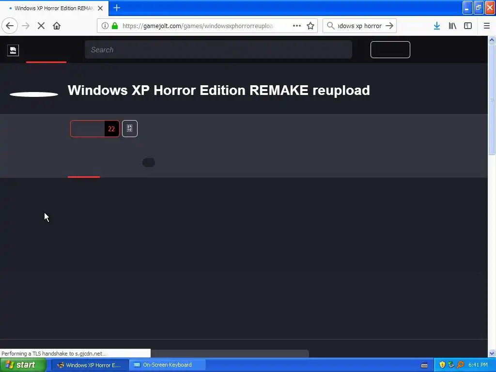Viewport: 496px width, 372px height.
Task: Open the Firefox home page
Action: (57, 26)
